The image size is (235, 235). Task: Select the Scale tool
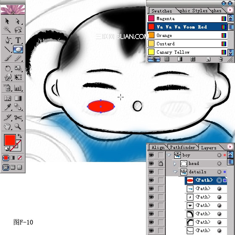pos(18,68)
